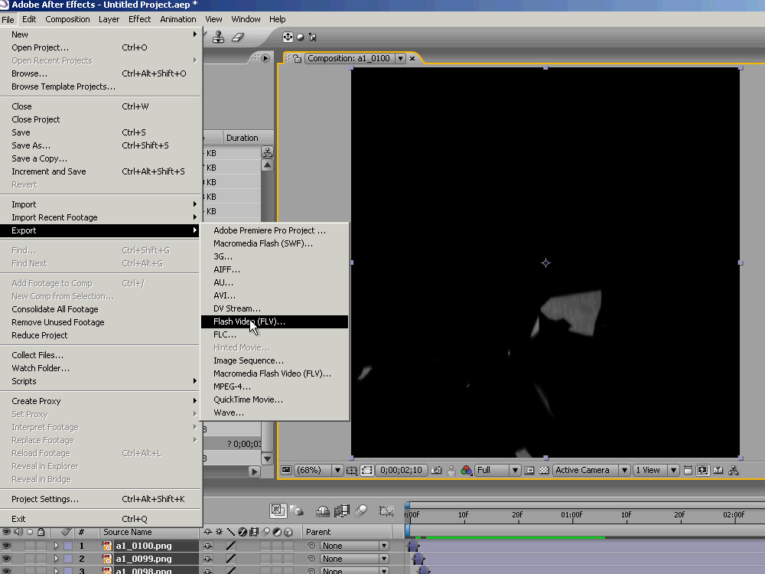The width and height of the screenshot is (765, 574).
Task: Toggle the transparency grid checkerboard icon
Action: click(x=544, y=470)
